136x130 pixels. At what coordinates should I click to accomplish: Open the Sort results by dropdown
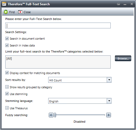[x=109, y=80]
